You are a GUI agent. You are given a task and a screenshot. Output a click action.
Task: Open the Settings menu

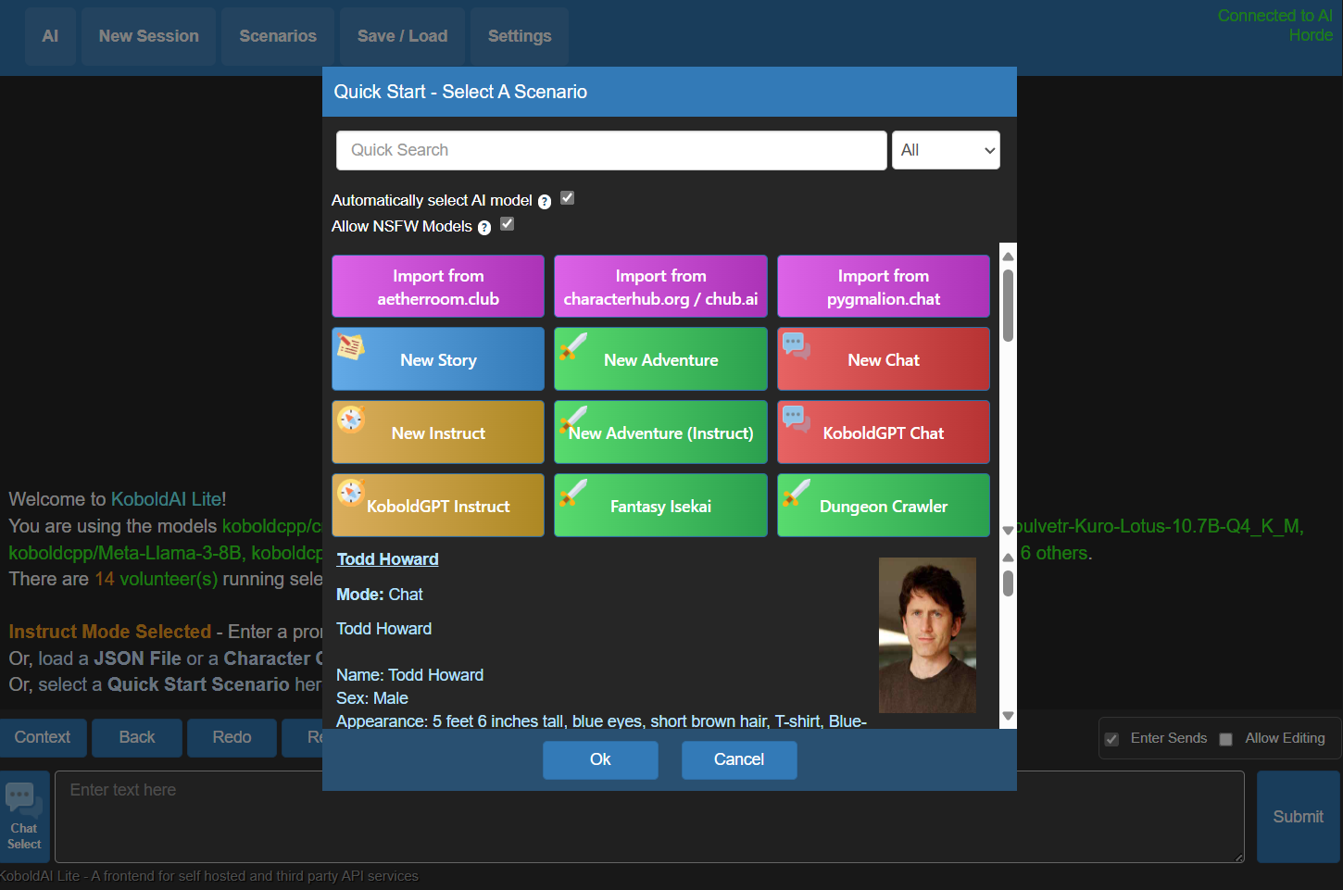519,36
